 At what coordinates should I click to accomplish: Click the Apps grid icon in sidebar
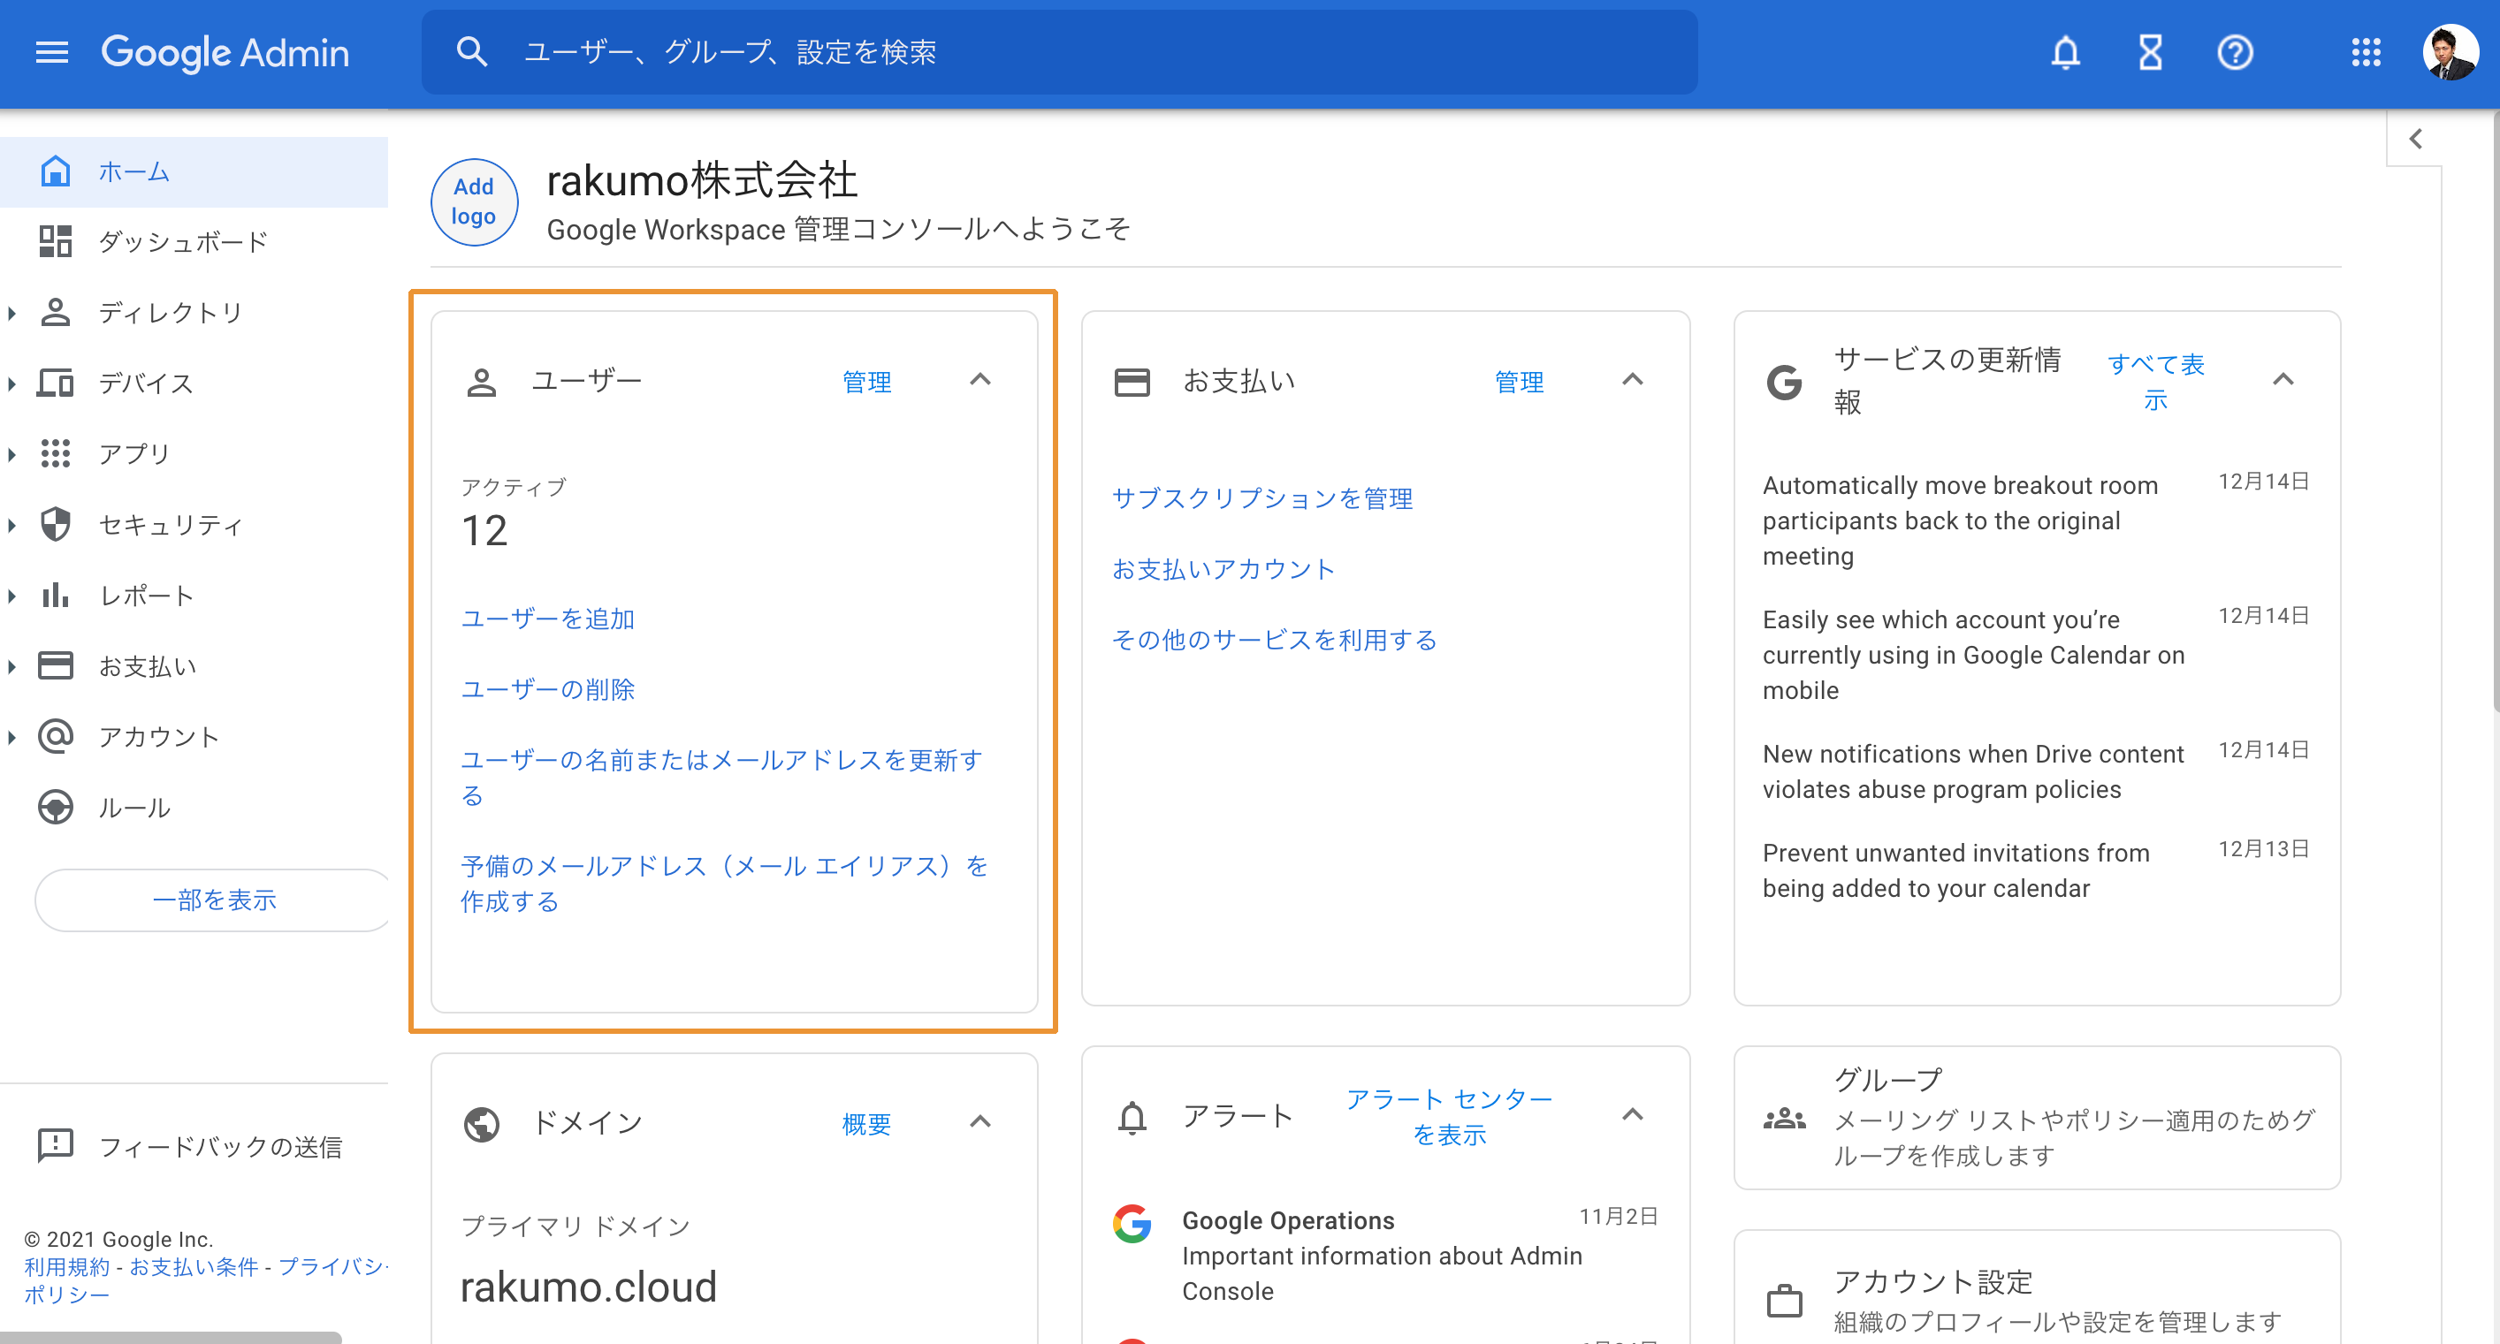pos(56,453)
